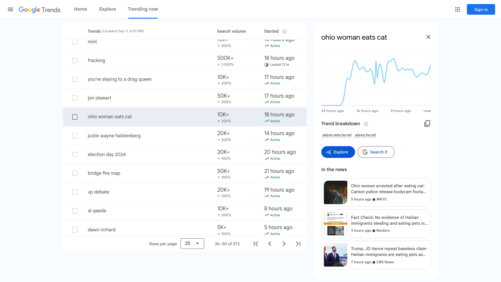Click the Lasted 12 hr status for fracking
This screenshot has width=501, height=282.
(x=277, y=65)
